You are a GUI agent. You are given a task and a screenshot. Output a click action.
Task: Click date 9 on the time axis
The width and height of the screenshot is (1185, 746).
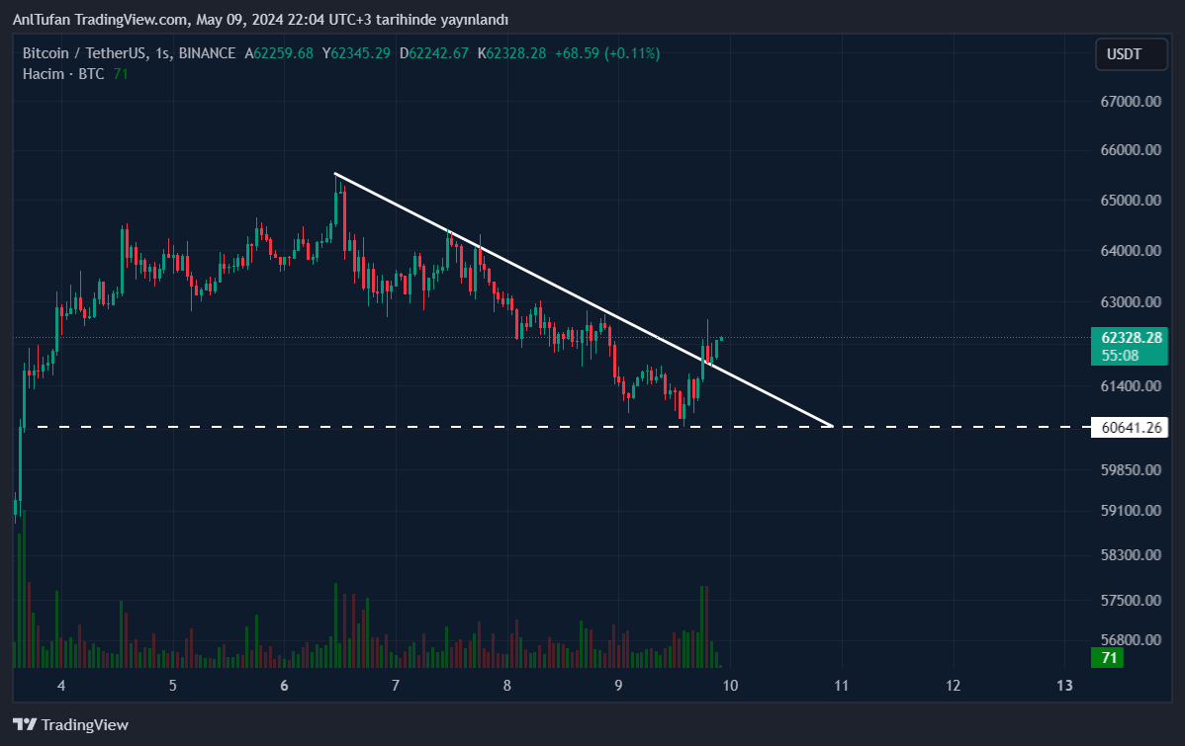click(x=618, y=686)
